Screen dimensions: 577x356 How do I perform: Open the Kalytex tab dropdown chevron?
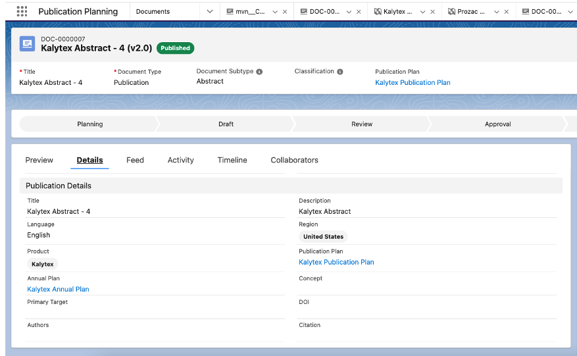coord(422,12)
